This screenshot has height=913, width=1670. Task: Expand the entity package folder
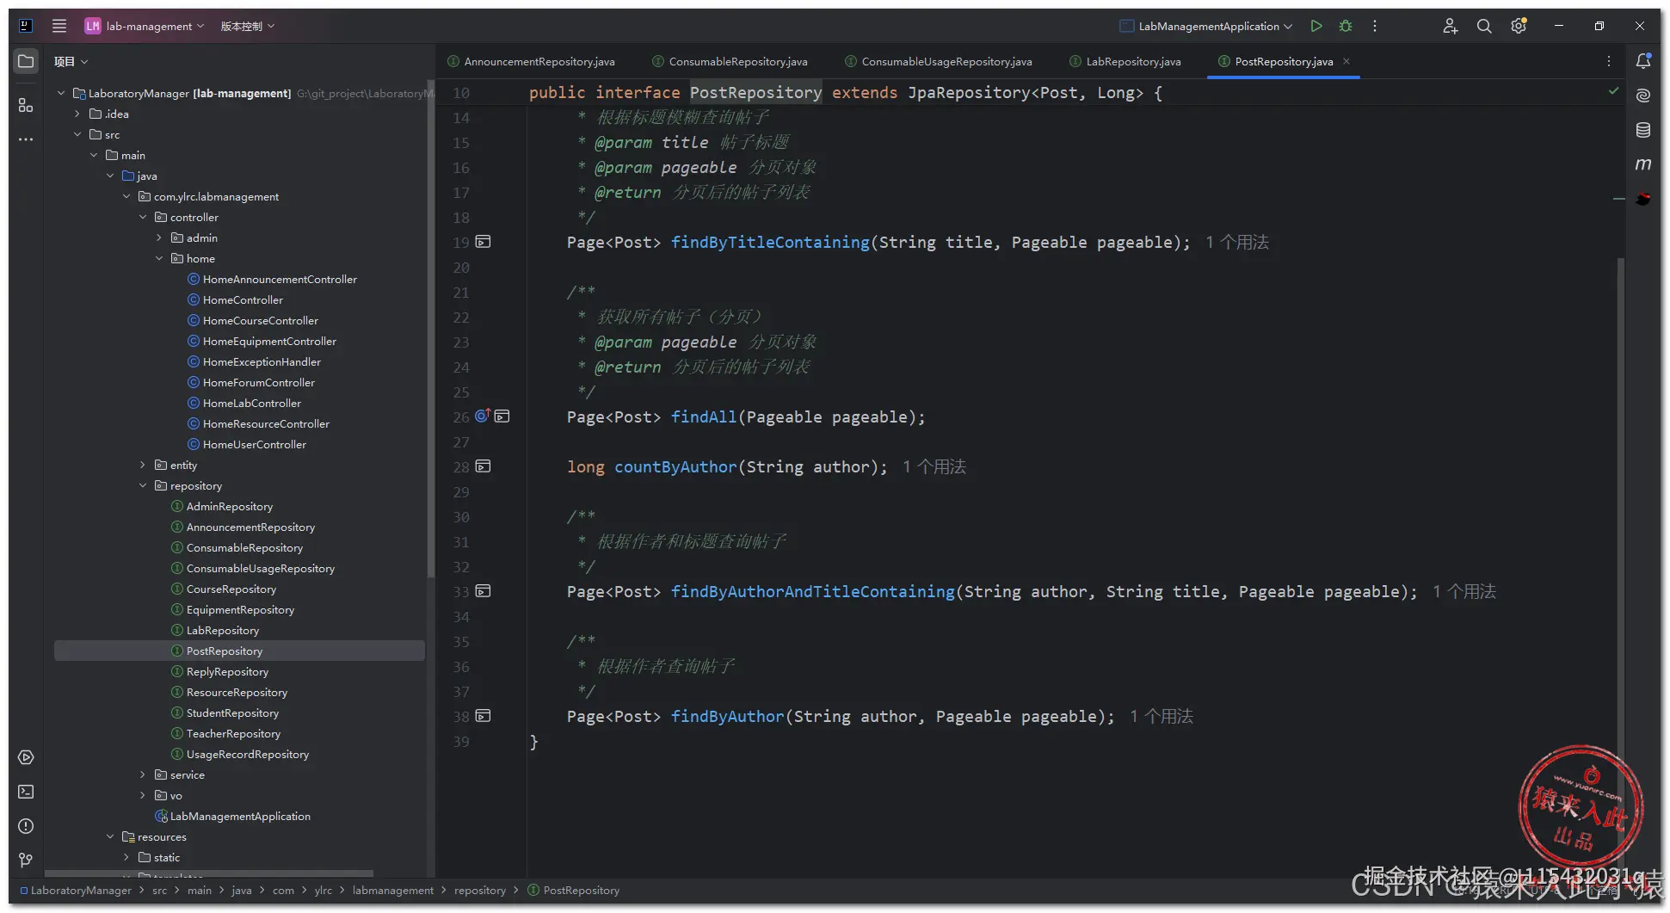point(143,466)
